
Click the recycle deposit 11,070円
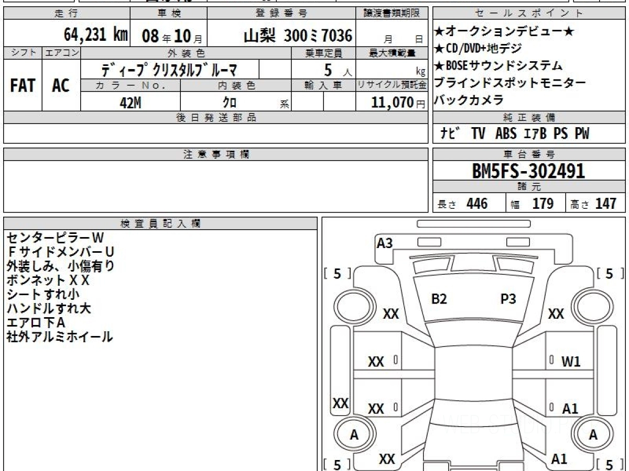coord(398,102)
